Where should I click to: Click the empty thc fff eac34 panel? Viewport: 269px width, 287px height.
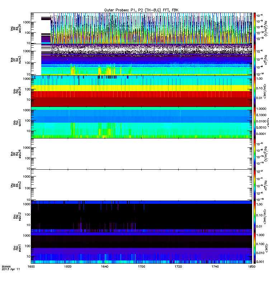click(x=141, y=154)
